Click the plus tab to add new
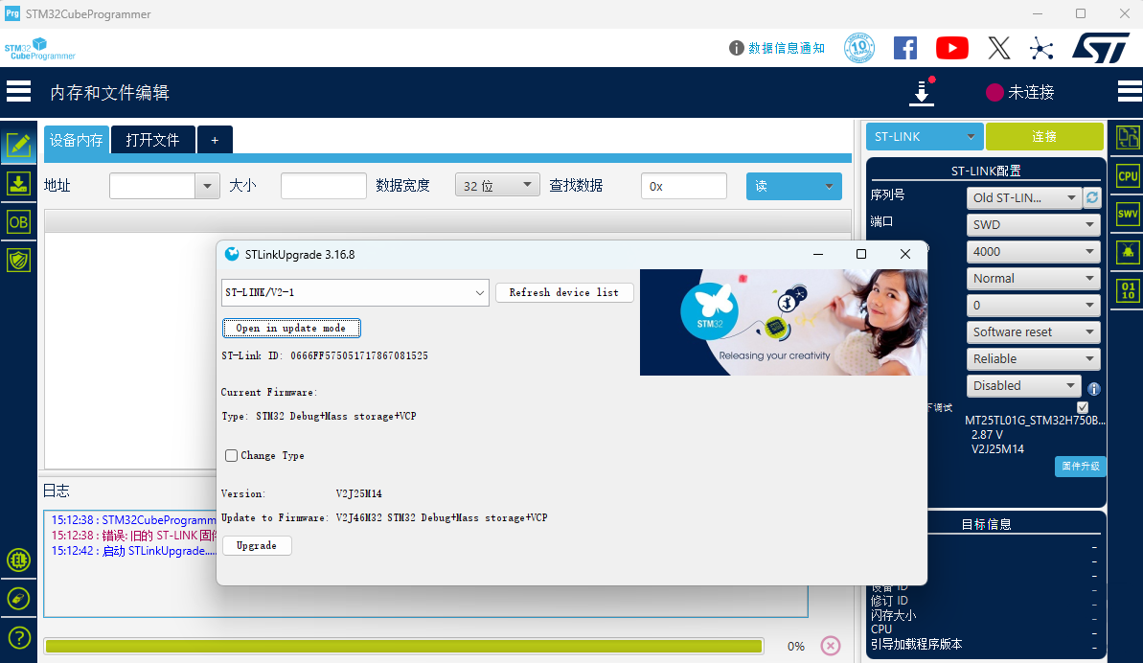1143x663 pixels. pos(215,140)
